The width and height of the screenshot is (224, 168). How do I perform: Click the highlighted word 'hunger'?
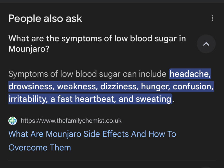(155, 87)
